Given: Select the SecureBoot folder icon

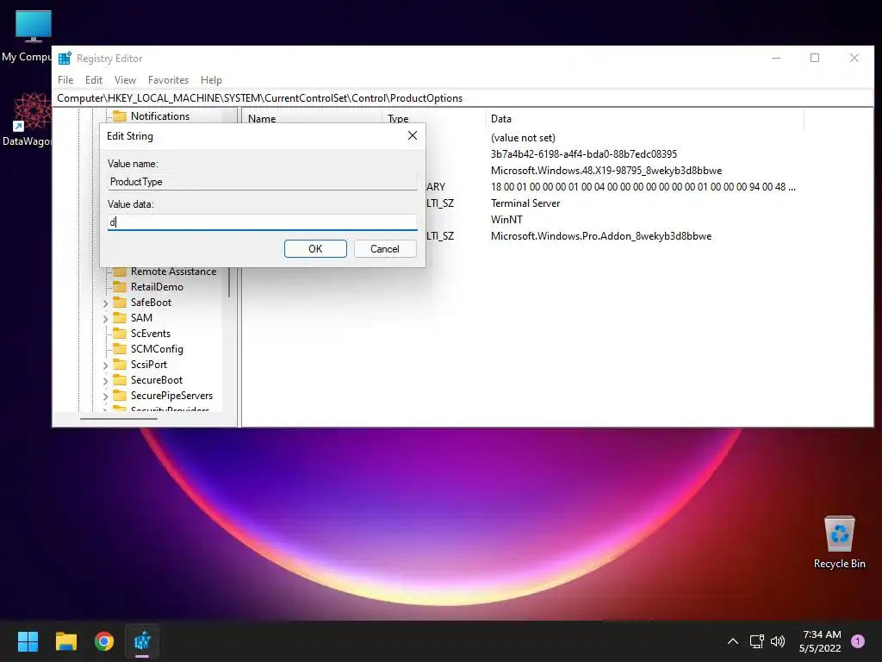Looking at the screenshot, I should pos(119,380).
